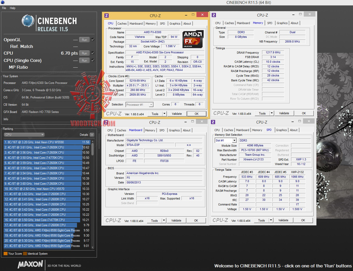The height and width of the screenshot is (271, 353).
Task: Expand Tools dropdown arrow in CPU-Z CPU window
Action: click(x=164, y=114)
